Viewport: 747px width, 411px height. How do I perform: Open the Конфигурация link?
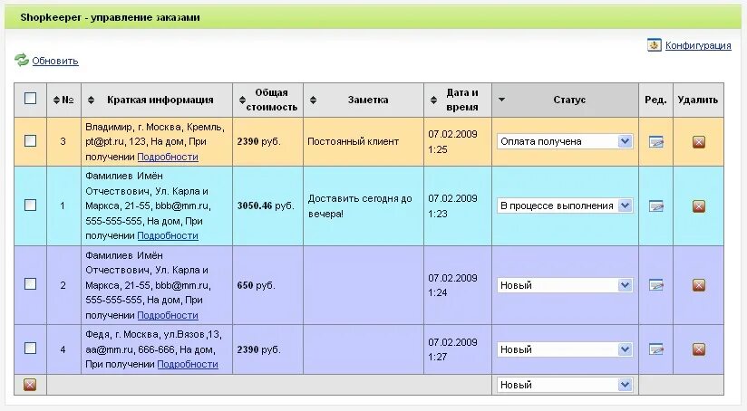(698, 45)
